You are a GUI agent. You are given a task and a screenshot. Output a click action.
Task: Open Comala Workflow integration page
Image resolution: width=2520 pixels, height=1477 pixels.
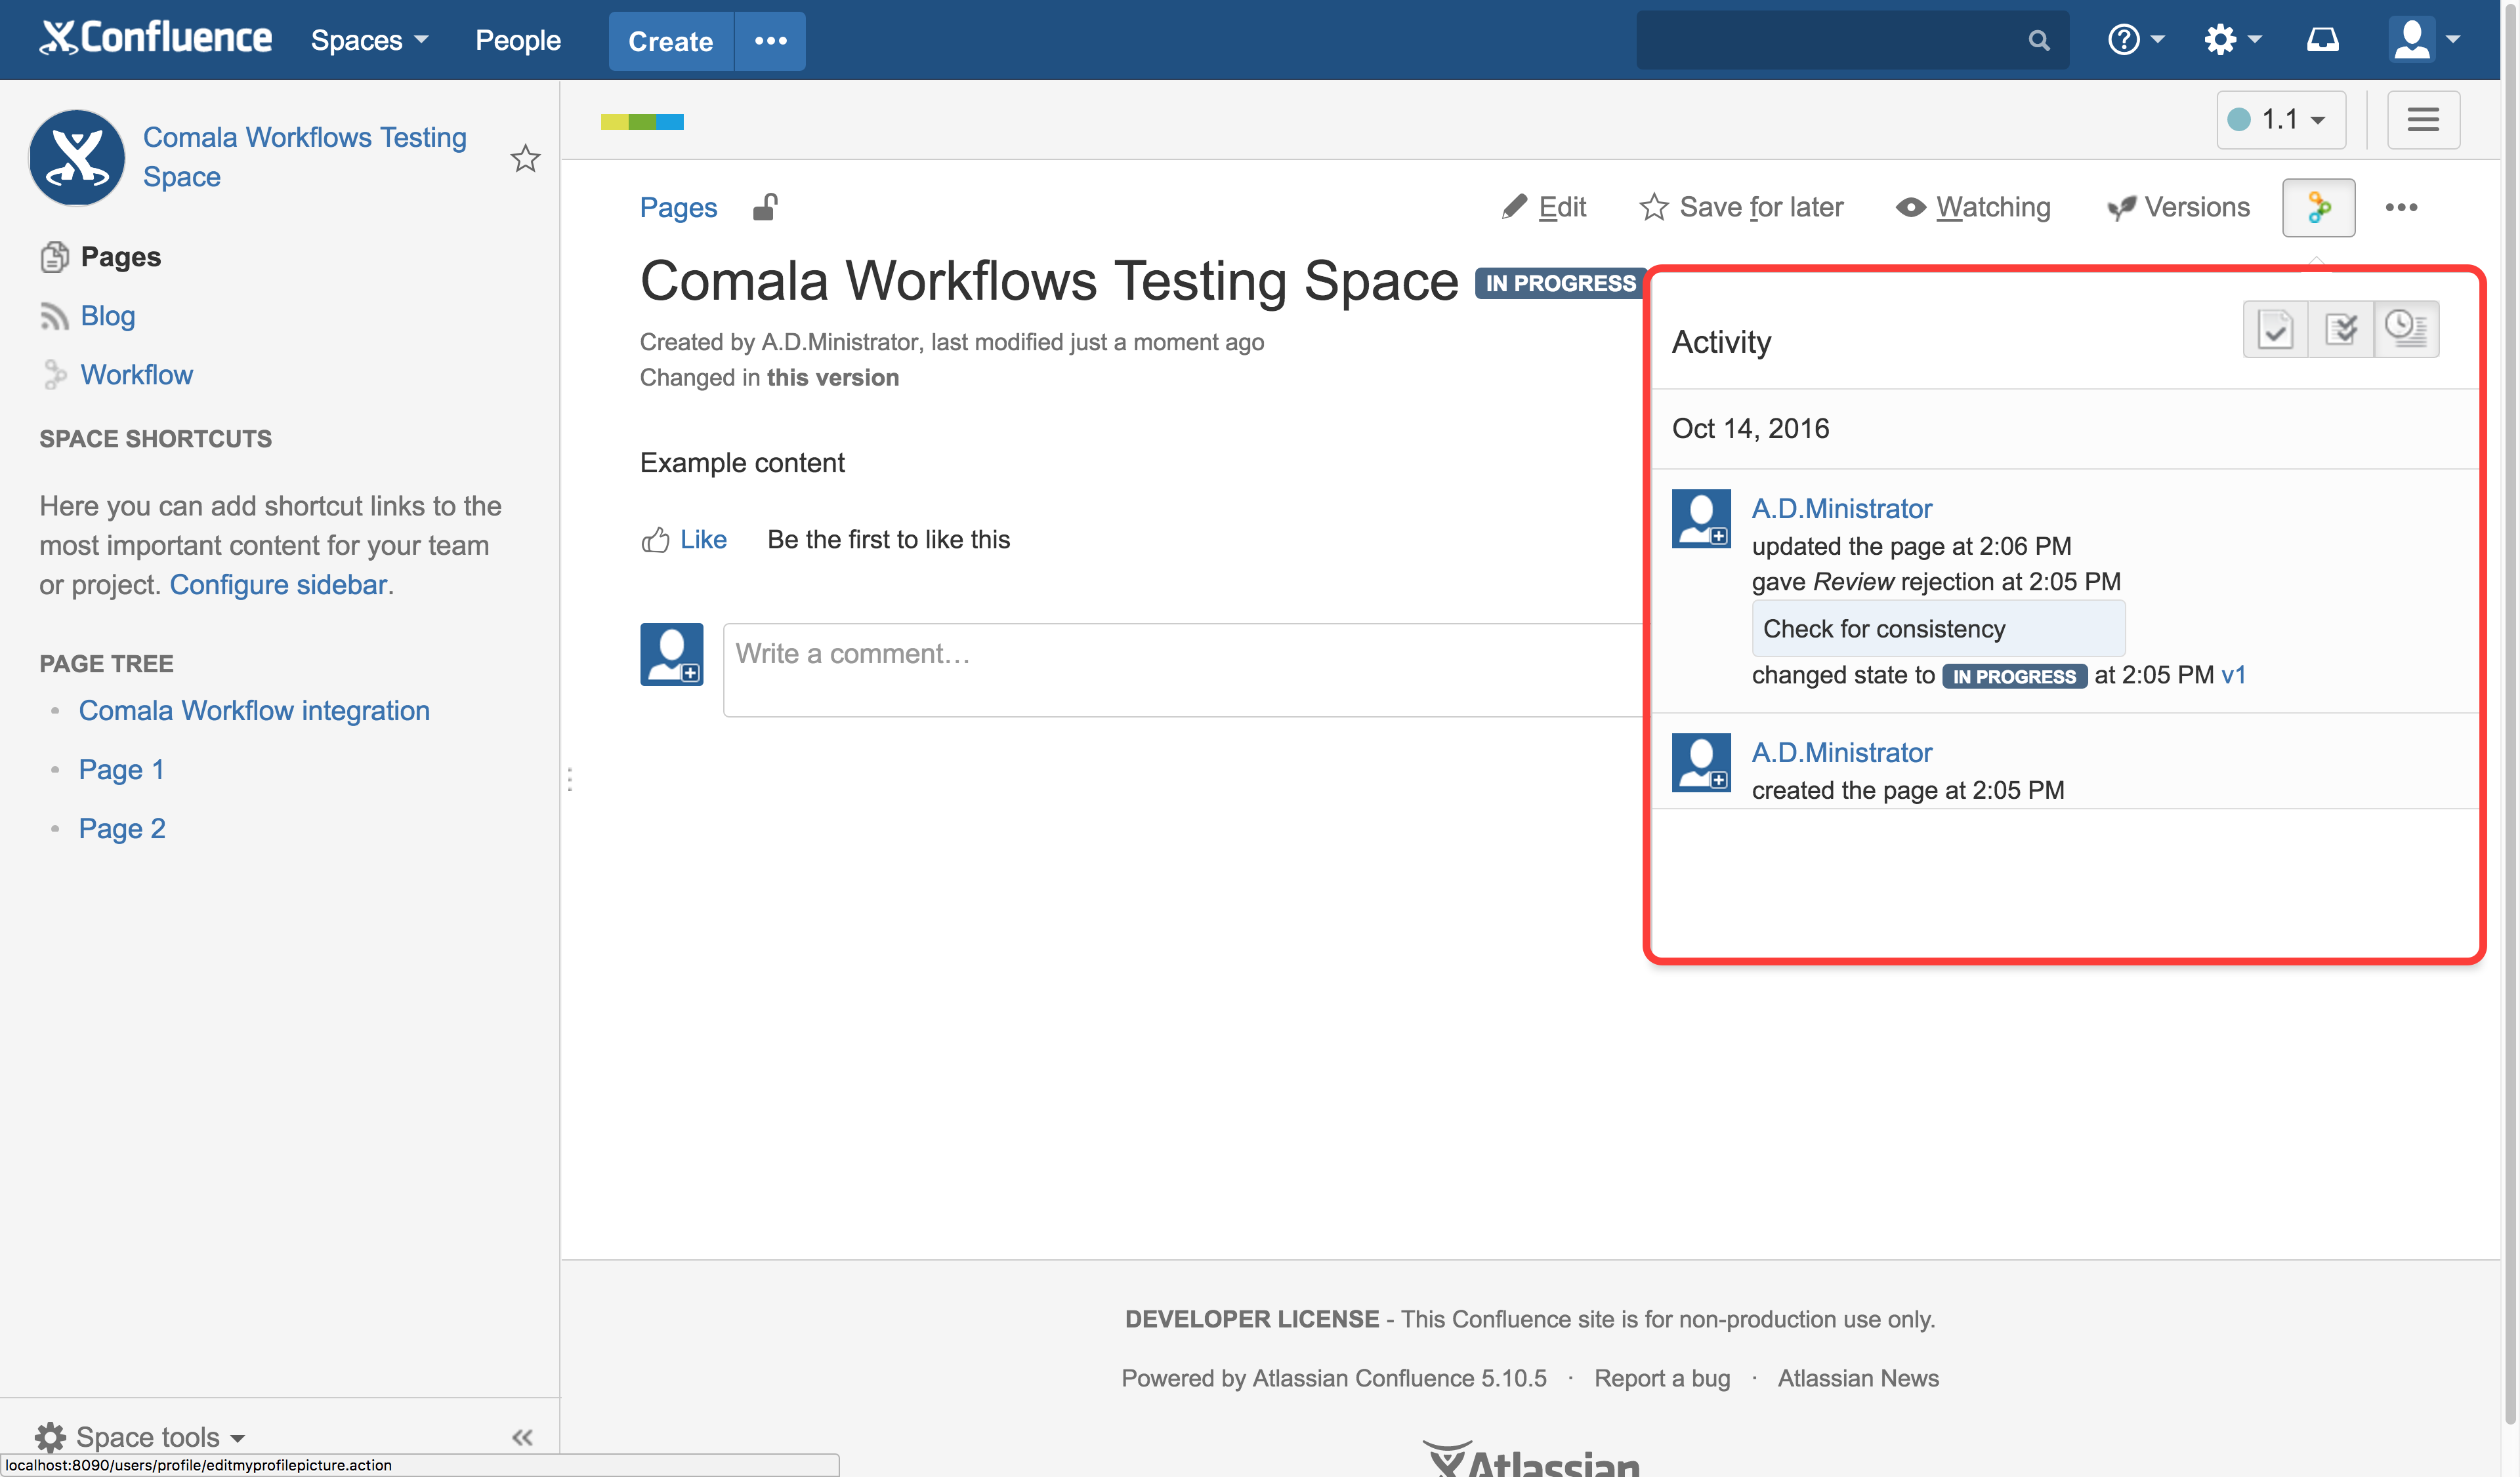click(254, 710)
